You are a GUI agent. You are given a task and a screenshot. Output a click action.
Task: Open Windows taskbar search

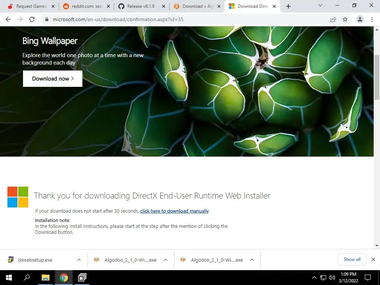pos(27,278)
